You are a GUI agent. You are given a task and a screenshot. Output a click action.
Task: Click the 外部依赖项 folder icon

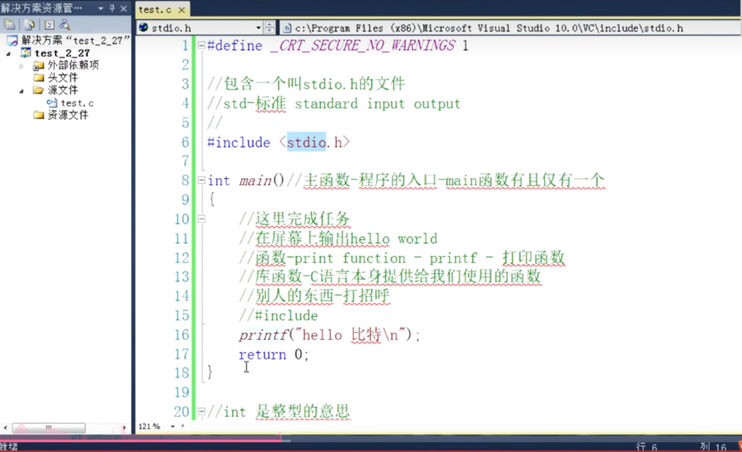coord(38,65)
